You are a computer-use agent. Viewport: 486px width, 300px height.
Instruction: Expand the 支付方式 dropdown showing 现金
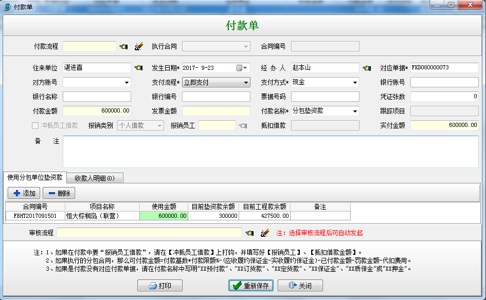pos(355,82)
